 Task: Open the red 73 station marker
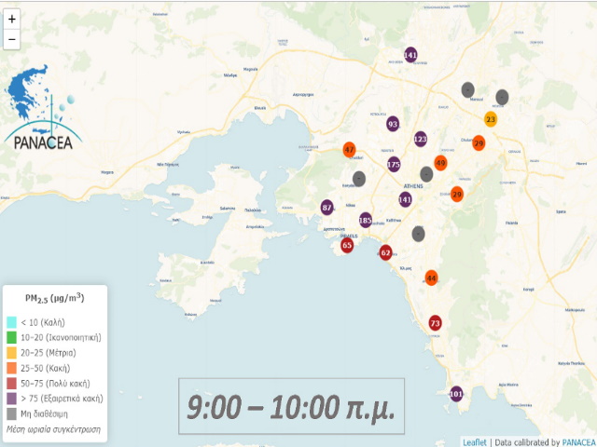click(x=436, y=323)
